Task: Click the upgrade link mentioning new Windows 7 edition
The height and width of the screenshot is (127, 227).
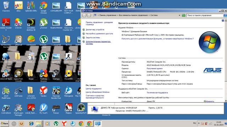Action: (x=157, y=39)
